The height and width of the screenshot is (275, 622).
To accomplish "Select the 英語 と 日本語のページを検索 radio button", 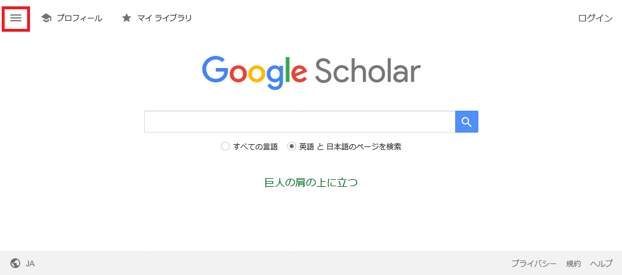I will tap(291, 146).
